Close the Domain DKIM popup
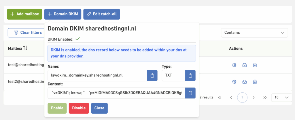Viewport: 295px width, 120px height. click(x=99, y=108)
